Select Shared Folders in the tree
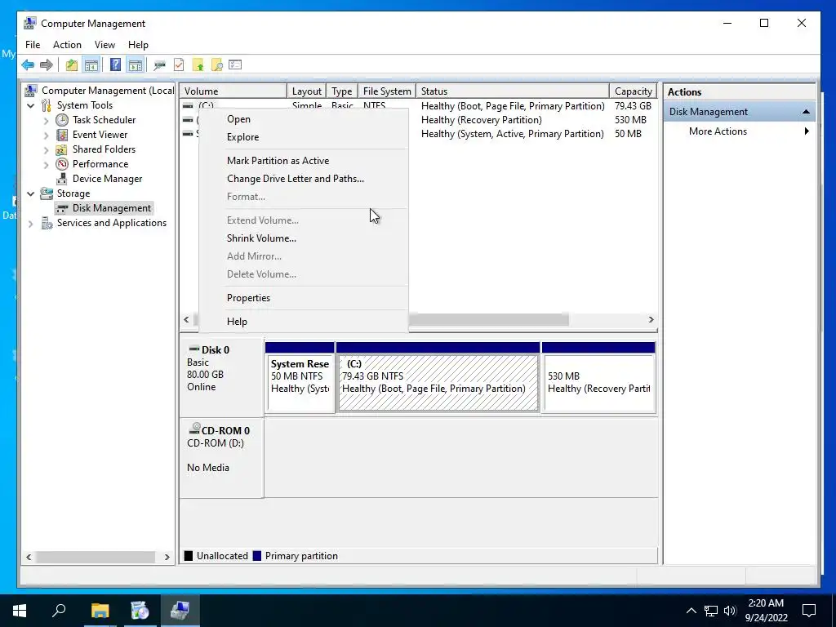 (x=104, y=149)
